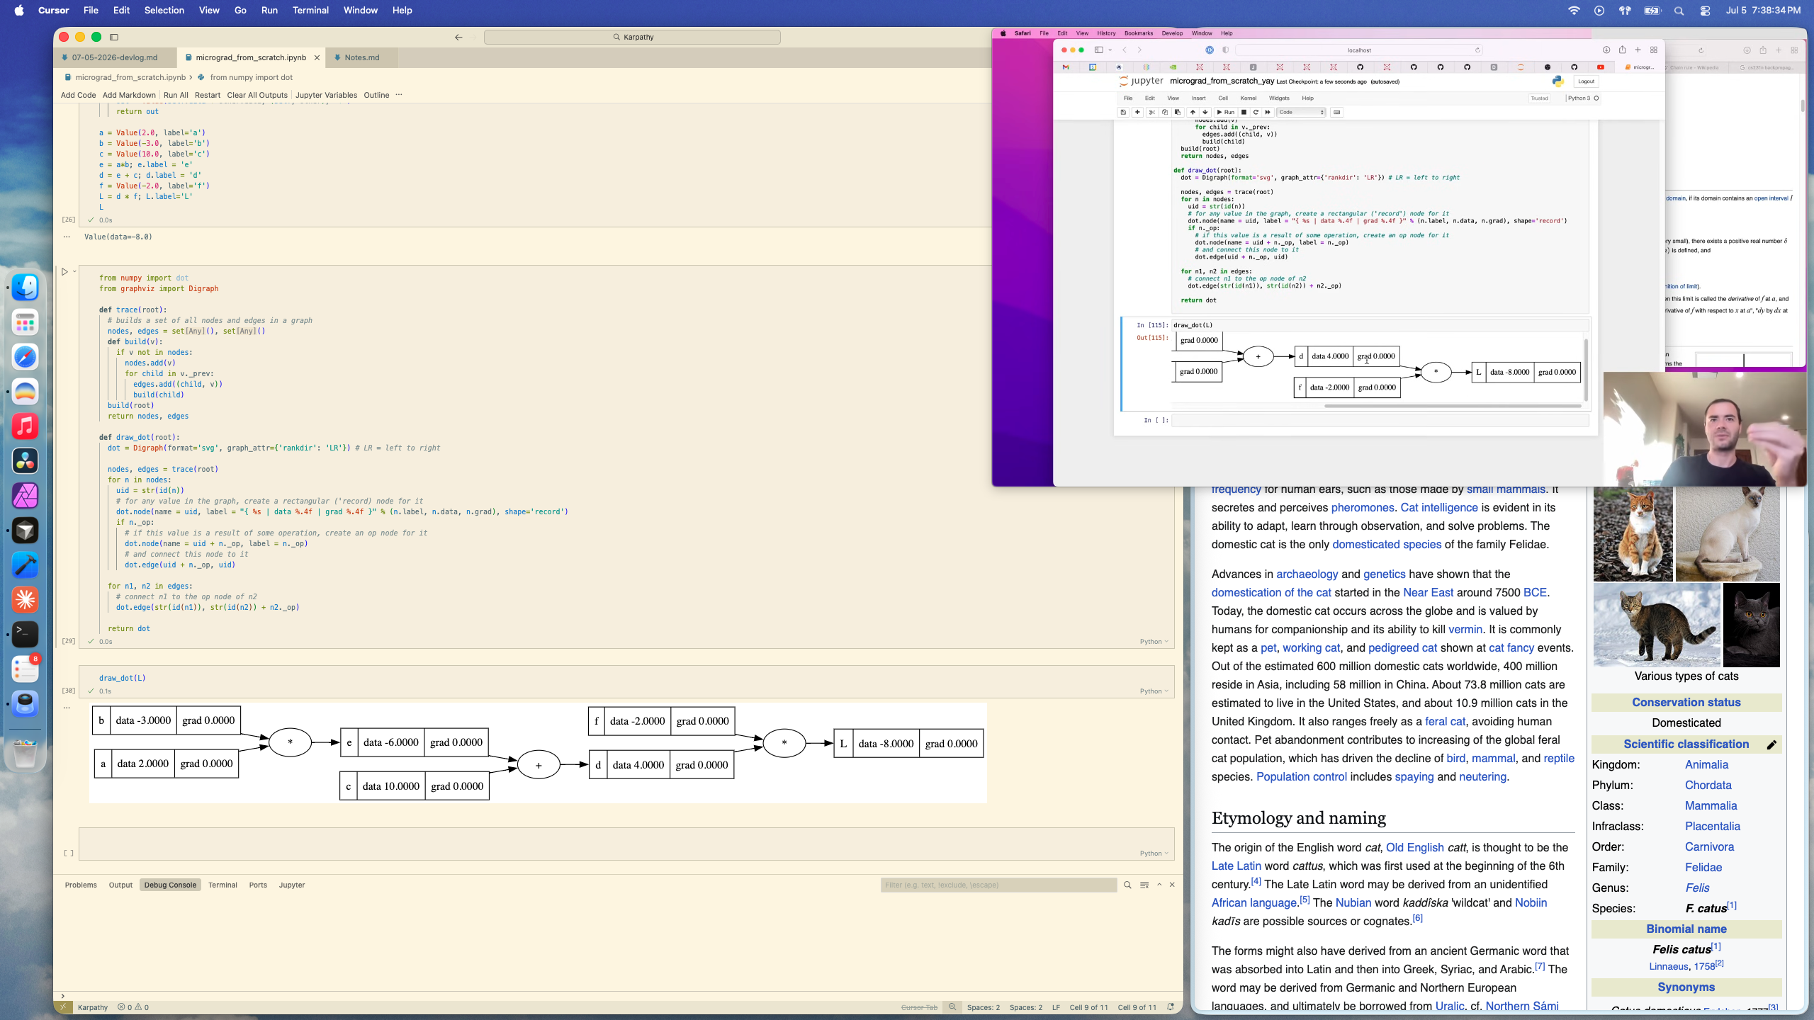Screen dimensions: 1814x1020
Task: Open Launchpad from the Dock
Action: click(26, 322)
